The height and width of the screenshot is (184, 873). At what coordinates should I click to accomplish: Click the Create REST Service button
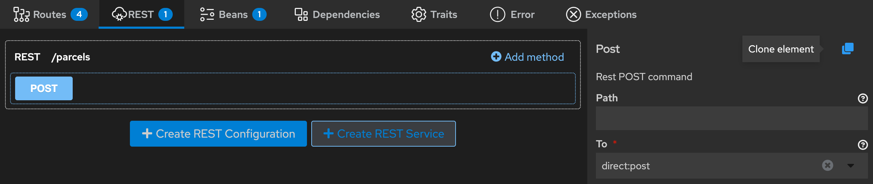[383, 134]
